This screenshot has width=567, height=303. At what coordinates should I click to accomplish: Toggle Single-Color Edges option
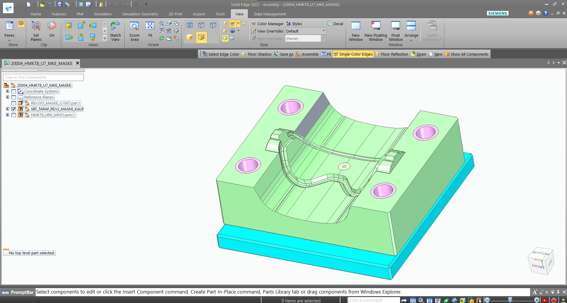[x=353, y=54]
